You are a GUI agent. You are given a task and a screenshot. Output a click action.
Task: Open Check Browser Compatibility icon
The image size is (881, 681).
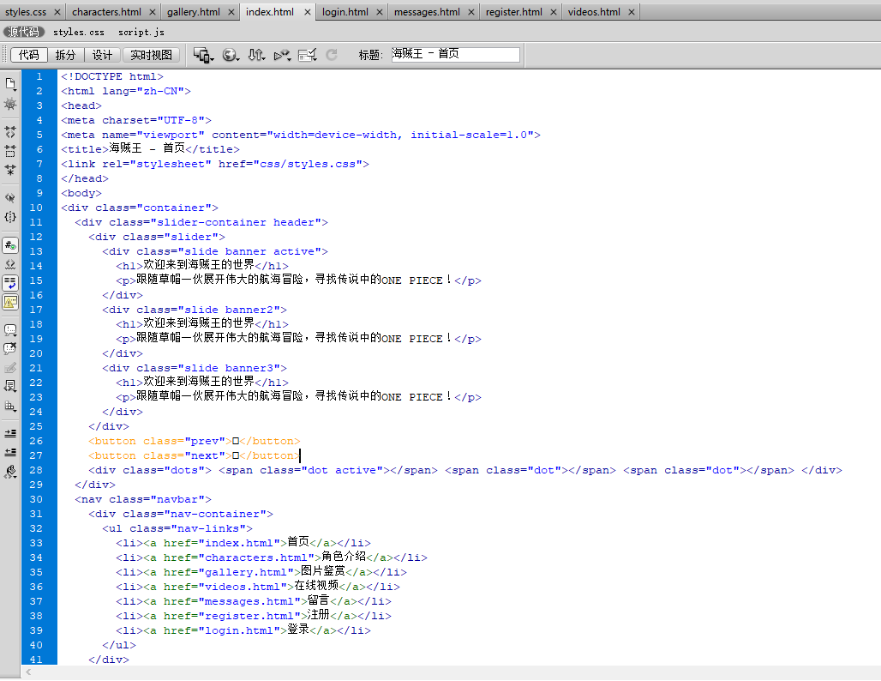(x=308, y=55)
